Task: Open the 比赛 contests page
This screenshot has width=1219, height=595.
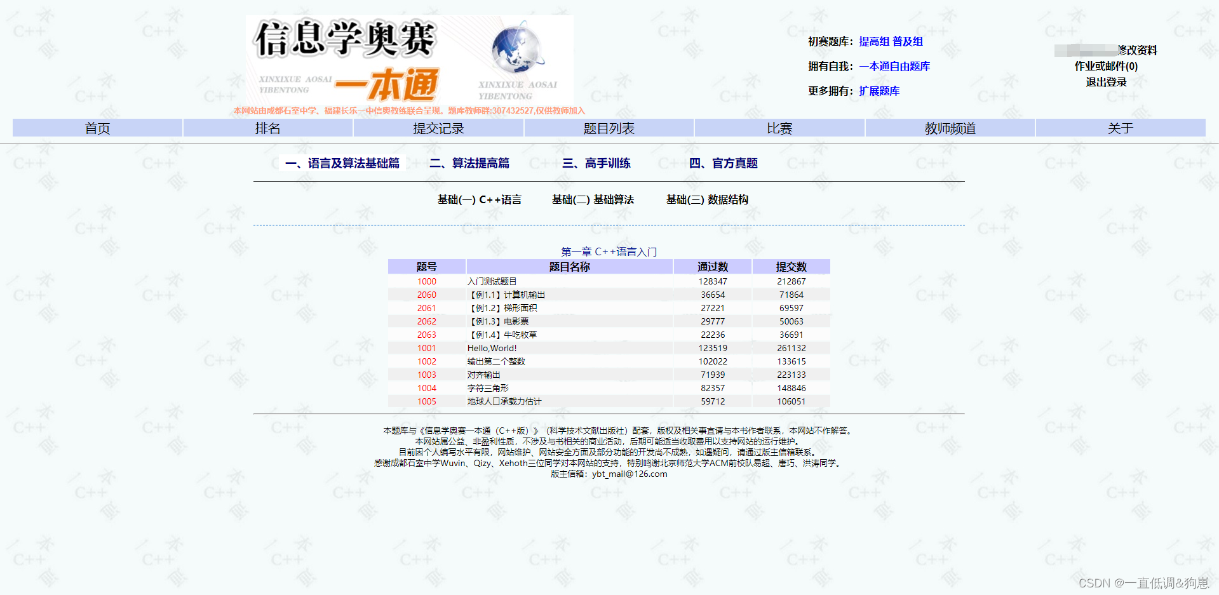Action: 779,128
